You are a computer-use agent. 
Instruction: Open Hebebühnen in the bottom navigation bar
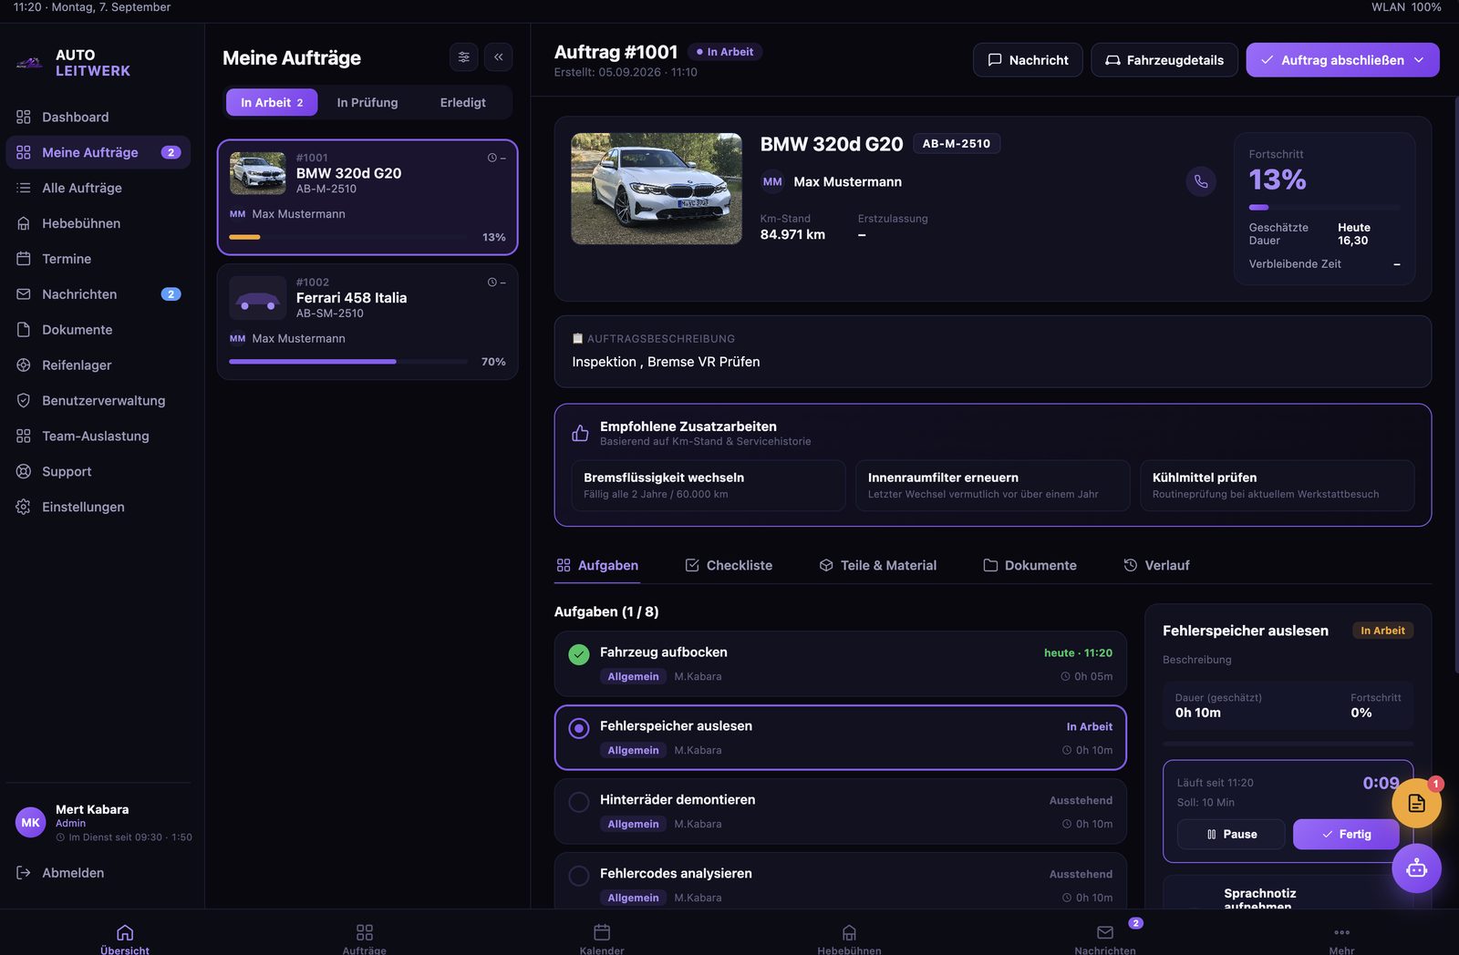coord(849,938)
